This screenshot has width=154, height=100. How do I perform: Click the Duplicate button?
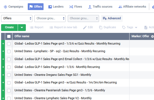(x=107, y=27)
